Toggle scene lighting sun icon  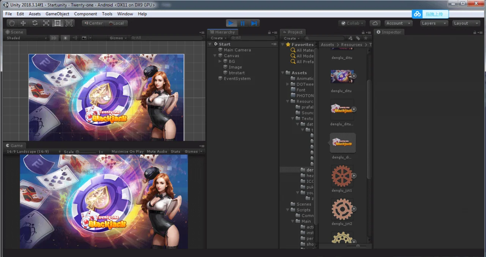65,38
